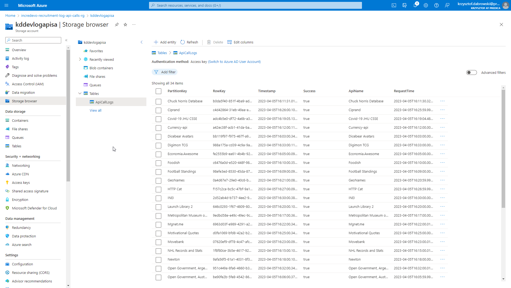Click the Add filter button
511x288 pixels.
pos(165,72)
